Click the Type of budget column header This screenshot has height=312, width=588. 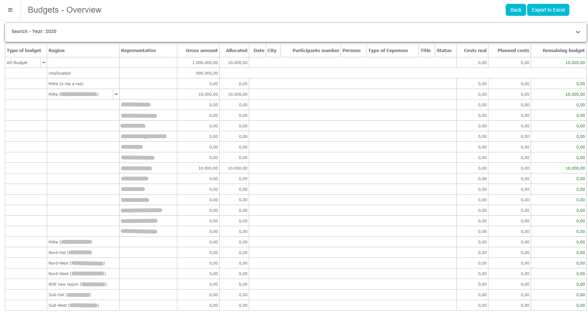click(x=24, y=51)
